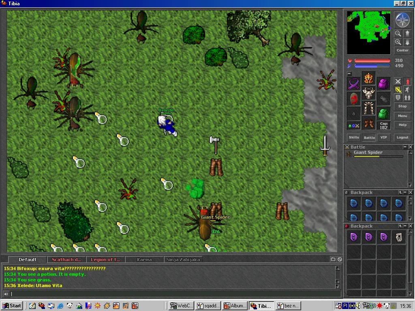The height and width of the screenshot is (311, 415).
Task: Open the Skills window
Action: tap(354, 137)
